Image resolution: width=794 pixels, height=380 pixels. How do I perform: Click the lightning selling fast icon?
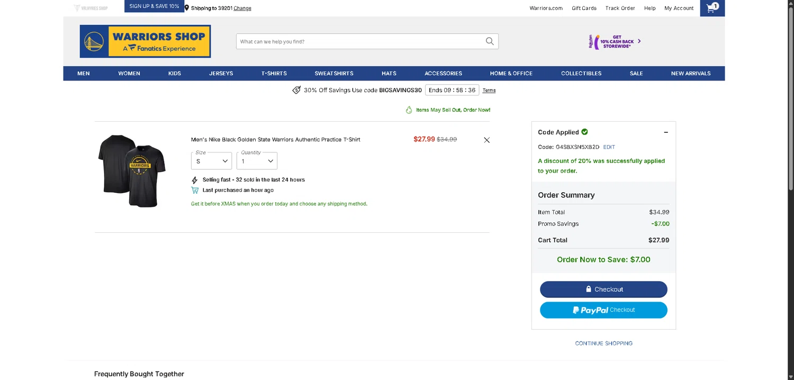coord(194,180)
